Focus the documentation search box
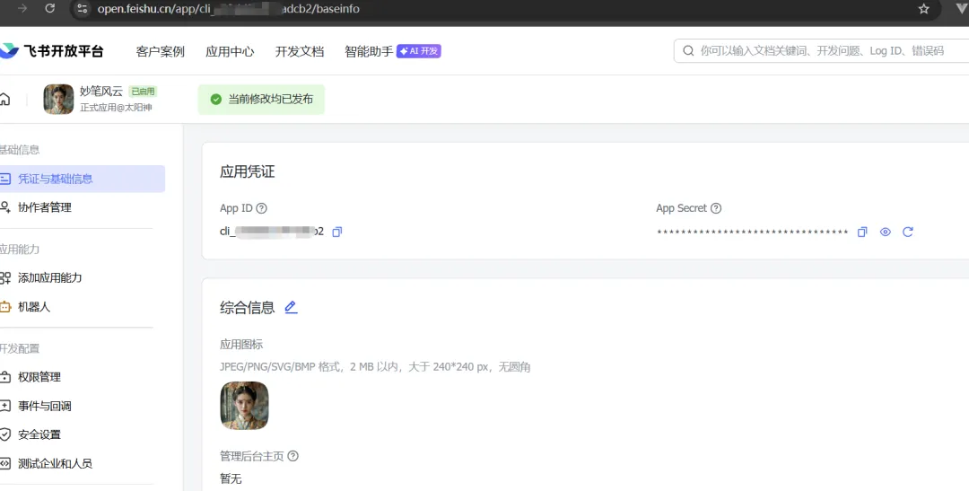This screenshot has width=969, height=491. click(822, 50)
